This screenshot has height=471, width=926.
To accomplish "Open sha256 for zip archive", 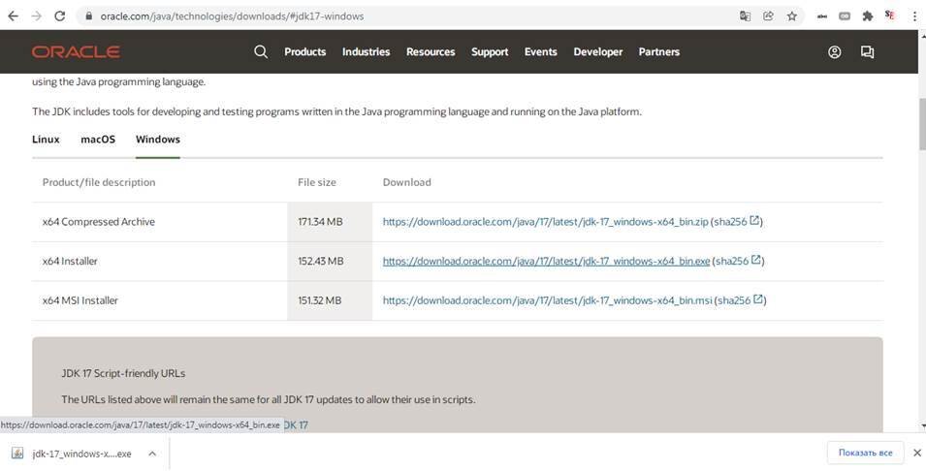I will [736, 222].
